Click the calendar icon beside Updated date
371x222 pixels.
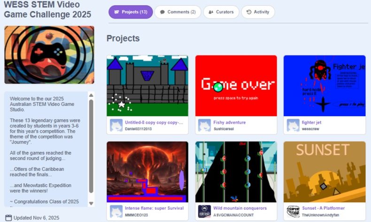pyautogui.click(x=8, y=218)
